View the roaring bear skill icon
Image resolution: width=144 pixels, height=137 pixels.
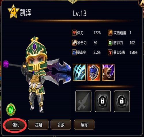click(x=108, y=72)
